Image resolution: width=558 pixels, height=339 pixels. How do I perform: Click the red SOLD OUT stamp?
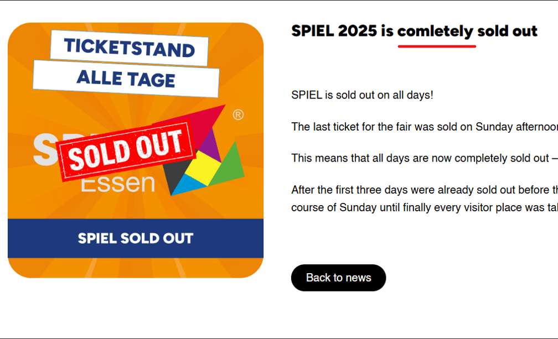pos(125,149)
